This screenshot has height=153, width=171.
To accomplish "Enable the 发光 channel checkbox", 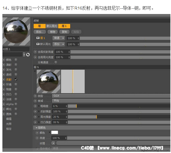I will click(16, 69).
